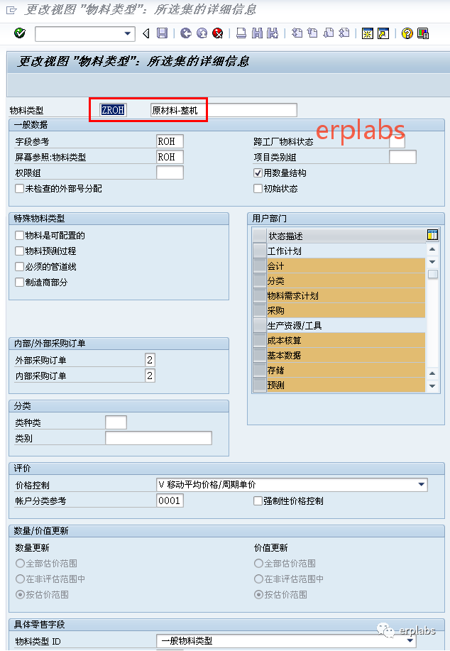The image size is (450, 651).
Task: Click the Save diskette icon
Action: pos(162,33)
